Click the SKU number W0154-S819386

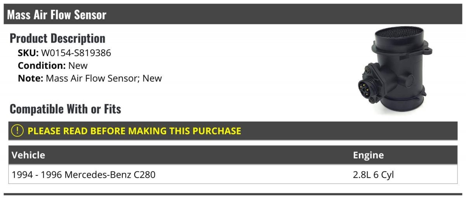coord(76,53)
